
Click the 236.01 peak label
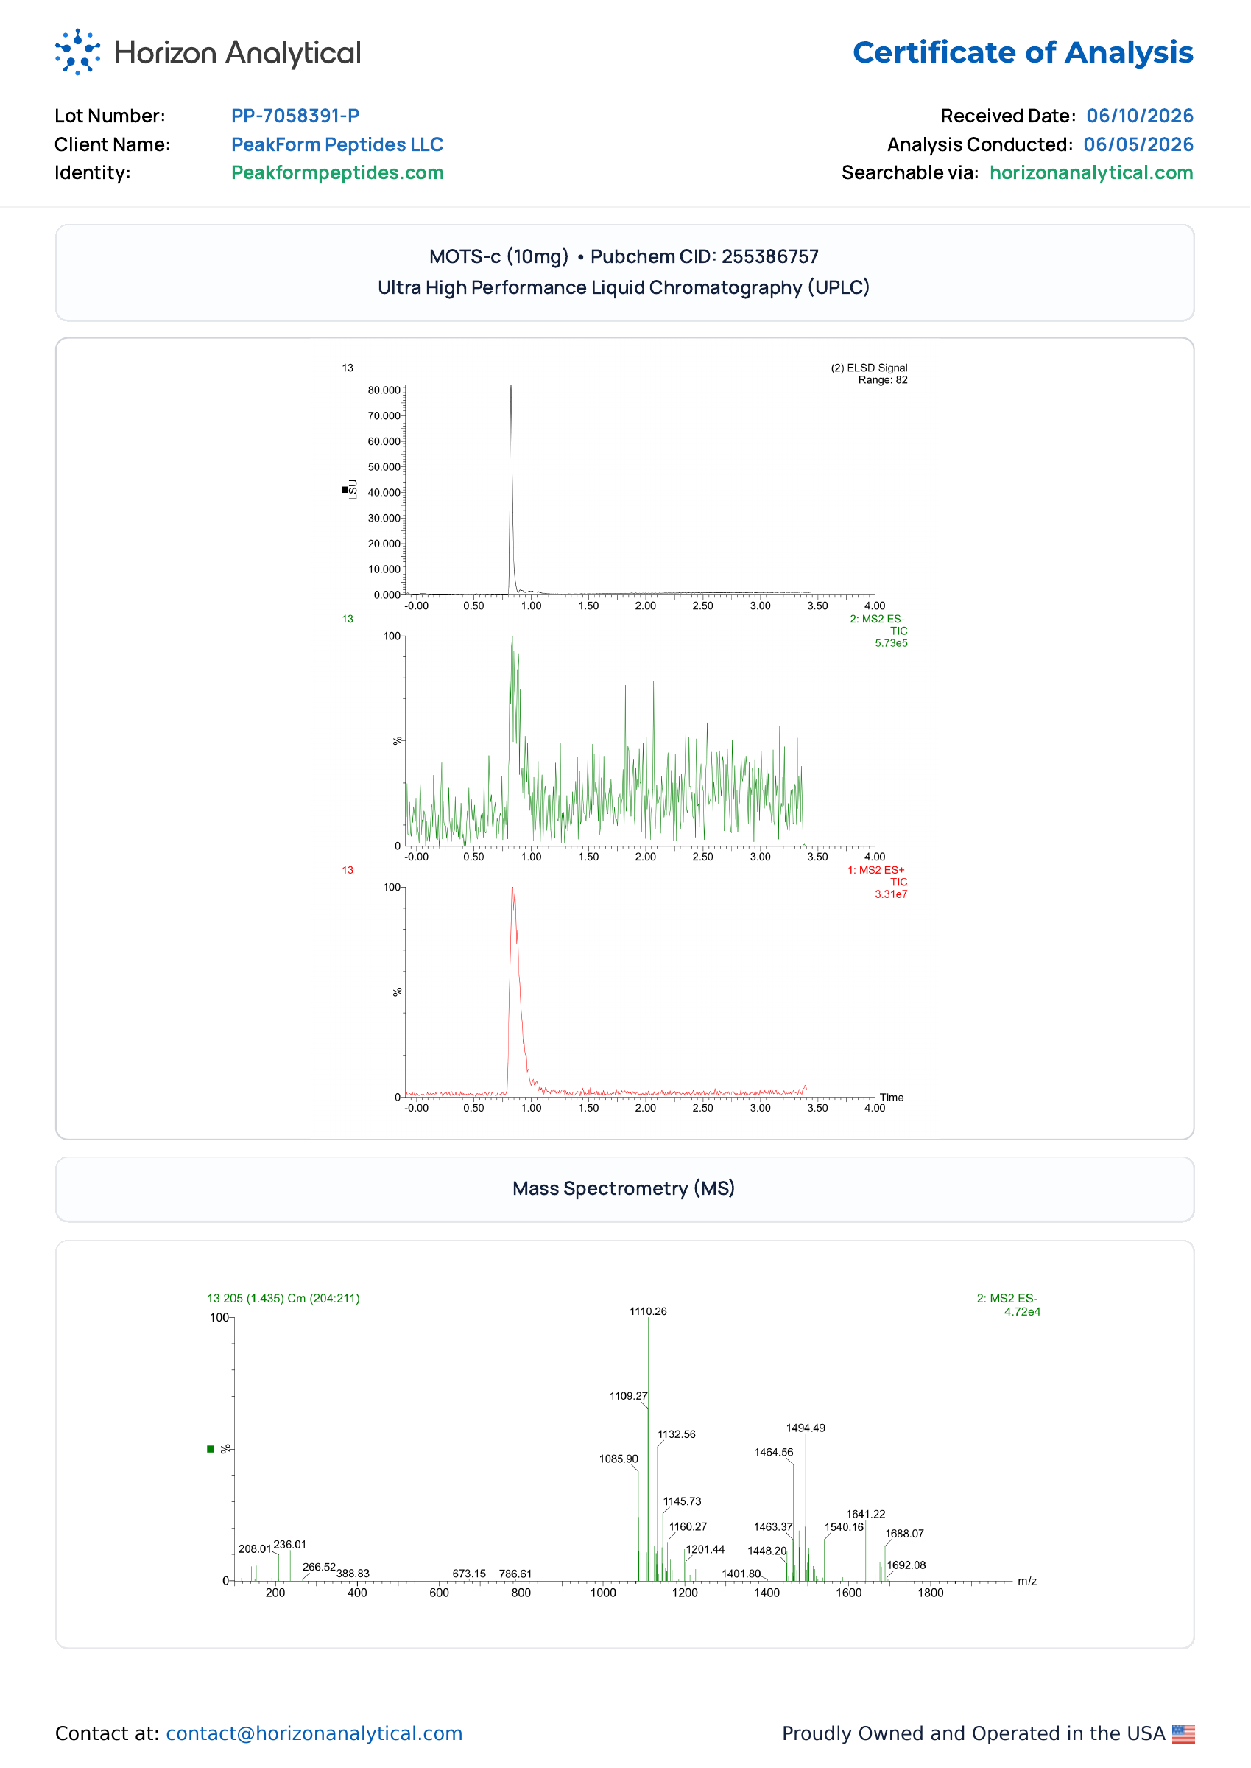(x=289, y=1545)
